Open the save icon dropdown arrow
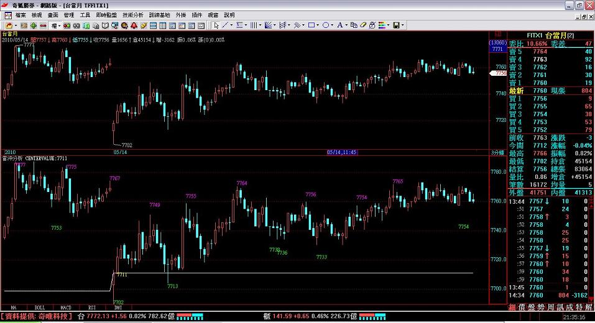Viewport: 595px width, 323px height. coord(403,25)
